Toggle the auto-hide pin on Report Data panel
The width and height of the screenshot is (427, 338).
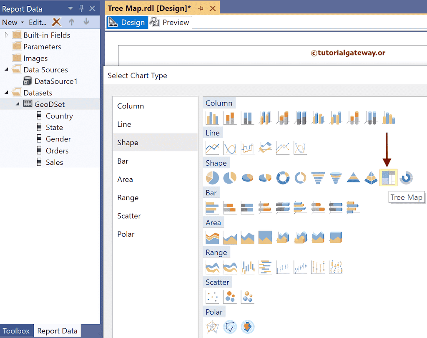click(82, 8)
